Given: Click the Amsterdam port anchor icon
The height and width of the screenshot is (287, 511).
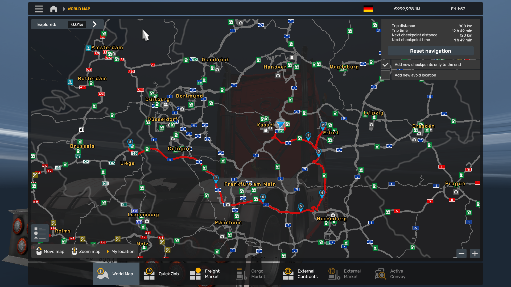Looking at the screenshot, I should (88, 48).
